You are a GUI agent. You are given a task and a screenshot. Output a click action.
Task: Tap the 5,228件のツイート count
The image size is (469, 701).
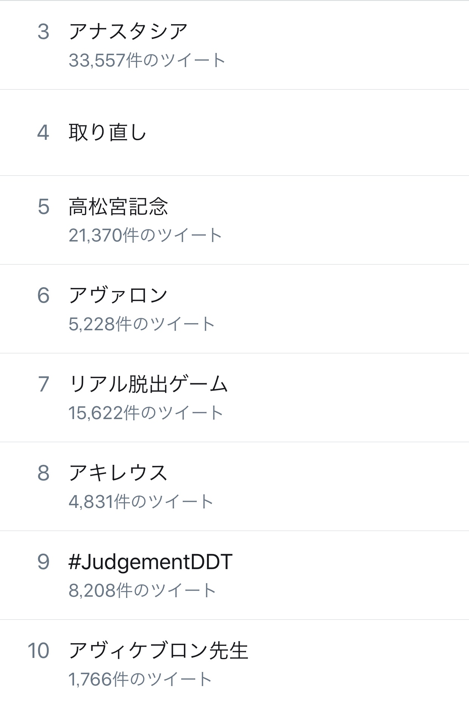click(x=142, y=324)
